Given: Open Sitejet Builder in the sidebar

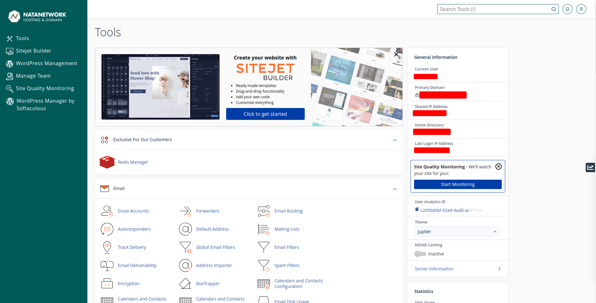Looking at the screenshot, I should pyautogui.click(x=34, y=51).
